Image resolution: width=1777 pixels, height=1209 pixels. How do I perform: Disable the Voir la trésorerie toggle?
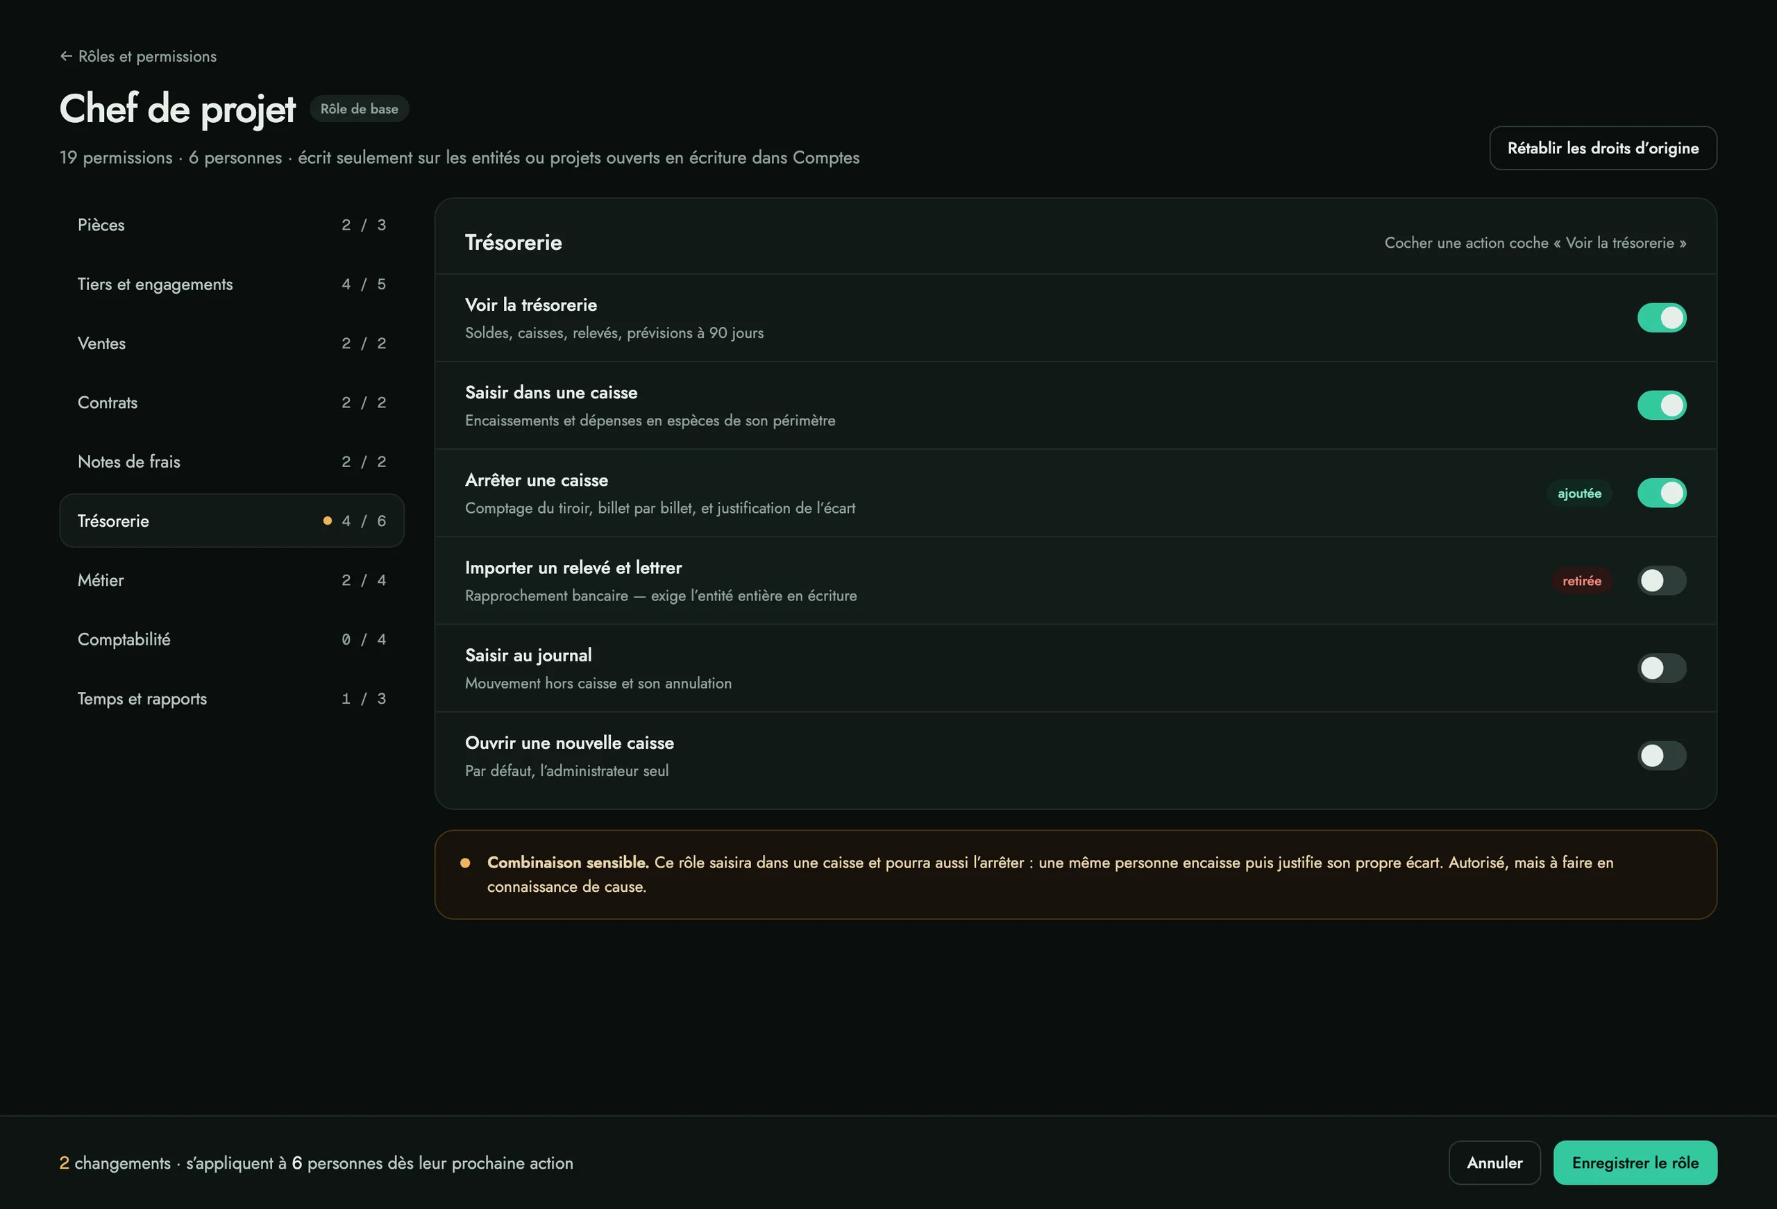click(1662, 318)
